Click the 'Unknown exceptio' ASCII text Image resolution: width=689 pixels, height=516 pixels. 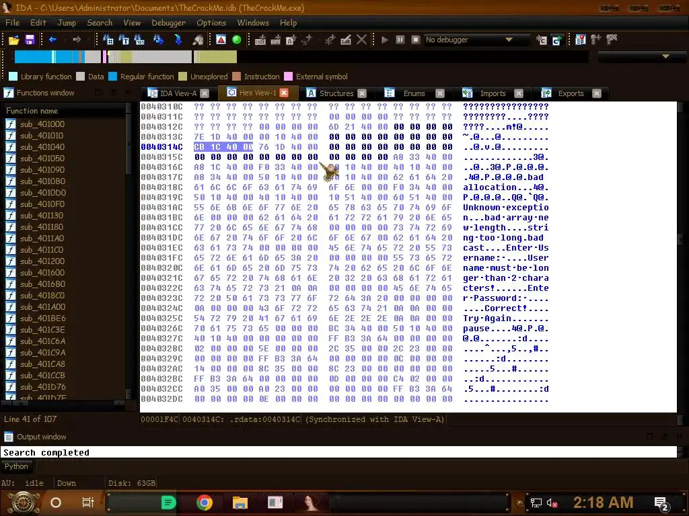pyautogui.click(x=505, y=208)
